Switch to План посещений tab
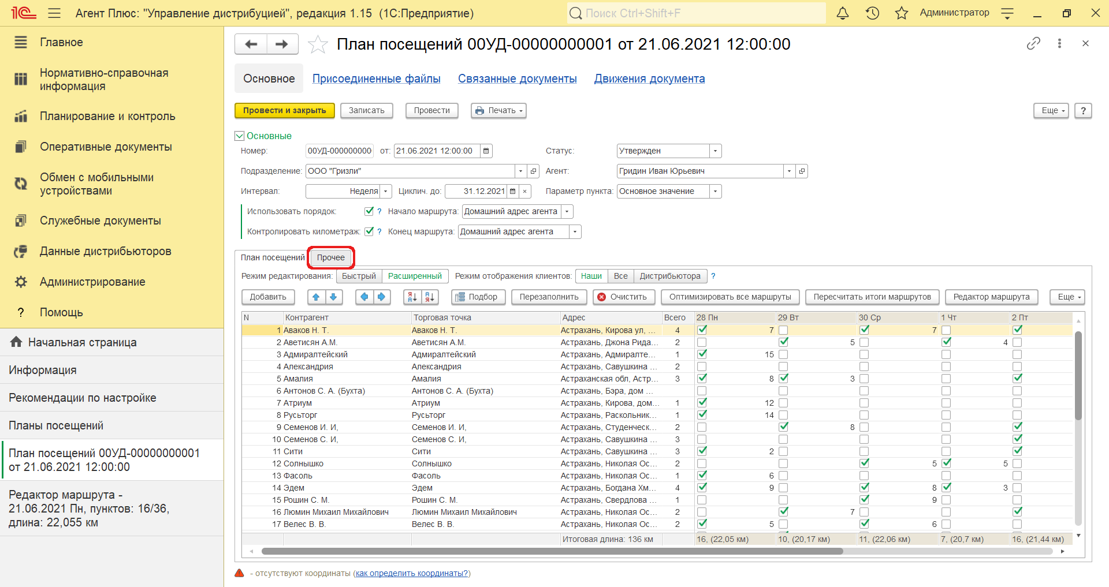The width and height of the screenshot is (1109, 587). (x=272, y=257)
